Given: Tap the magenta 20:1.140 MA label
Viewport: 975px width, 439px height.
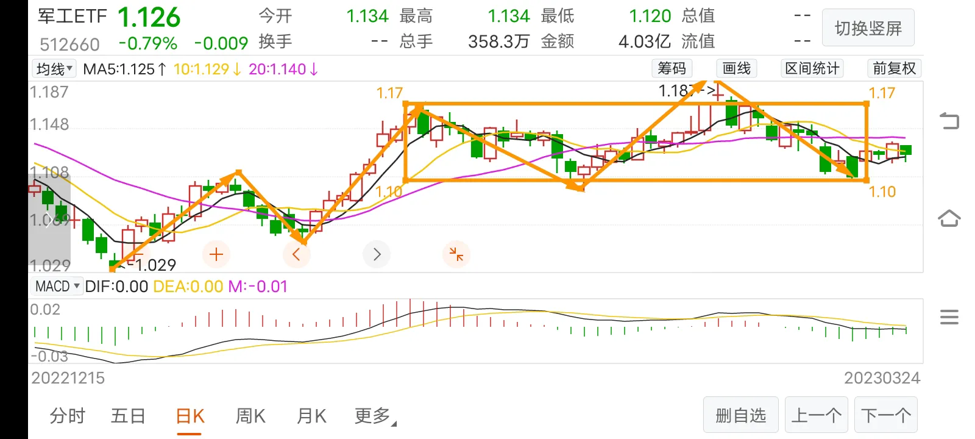Looking at the screenshot, I should pyautogui.click(x=283, y=69).
